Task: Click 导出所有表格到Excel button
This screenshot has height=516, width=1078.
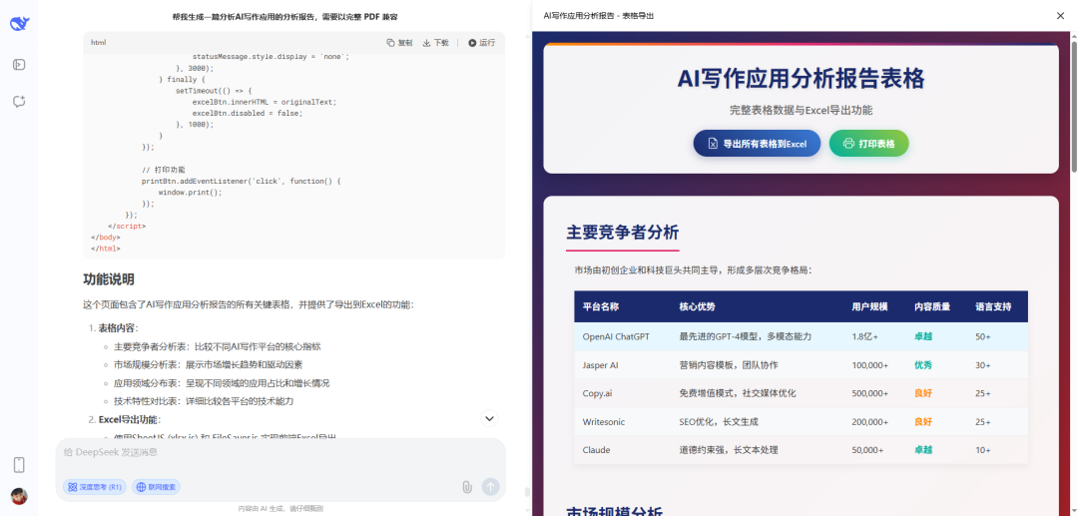Action: pos(757,144)
